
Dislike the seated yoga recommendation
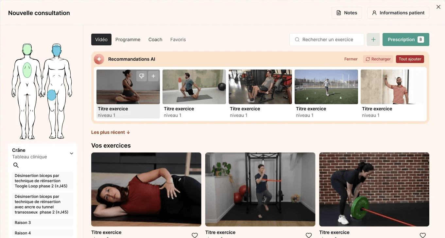(x=142, y=76)
